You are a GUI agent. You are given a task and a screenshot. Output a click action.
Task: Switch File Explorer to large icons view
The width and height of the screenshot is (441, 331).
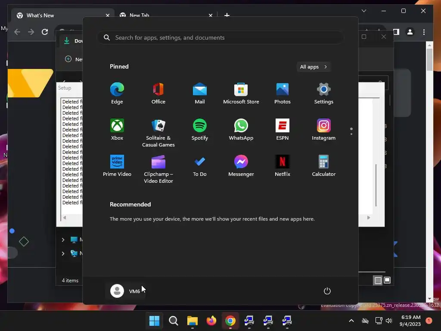click(387, 280)
